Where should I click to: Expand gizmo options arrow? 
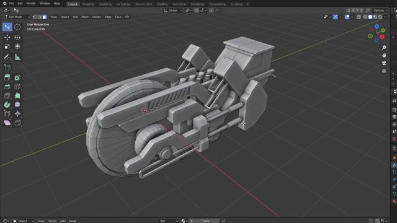(340, 17)
